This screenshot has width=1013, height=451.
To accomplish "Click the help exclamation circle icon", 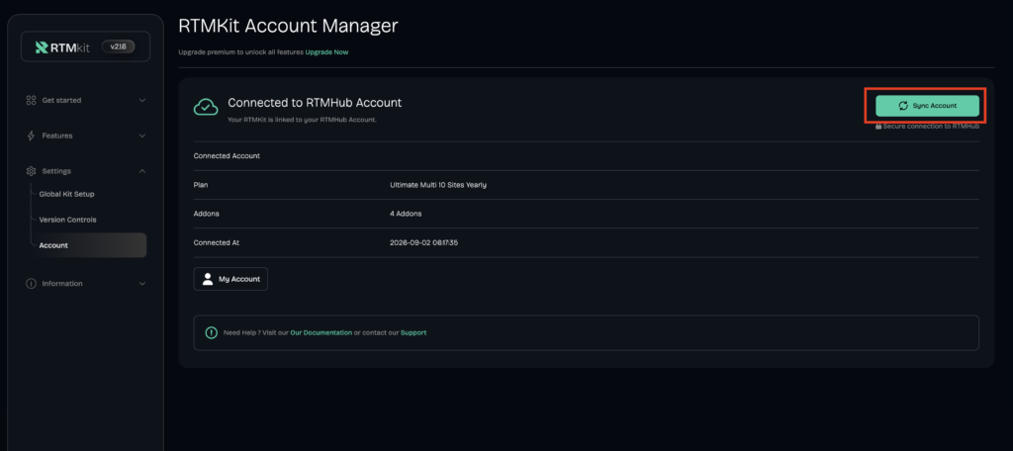I will coord(212,332).
